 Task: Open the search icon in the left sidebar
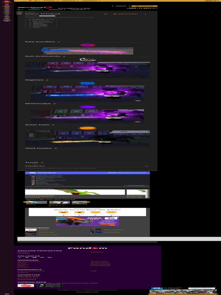point(7,3)
